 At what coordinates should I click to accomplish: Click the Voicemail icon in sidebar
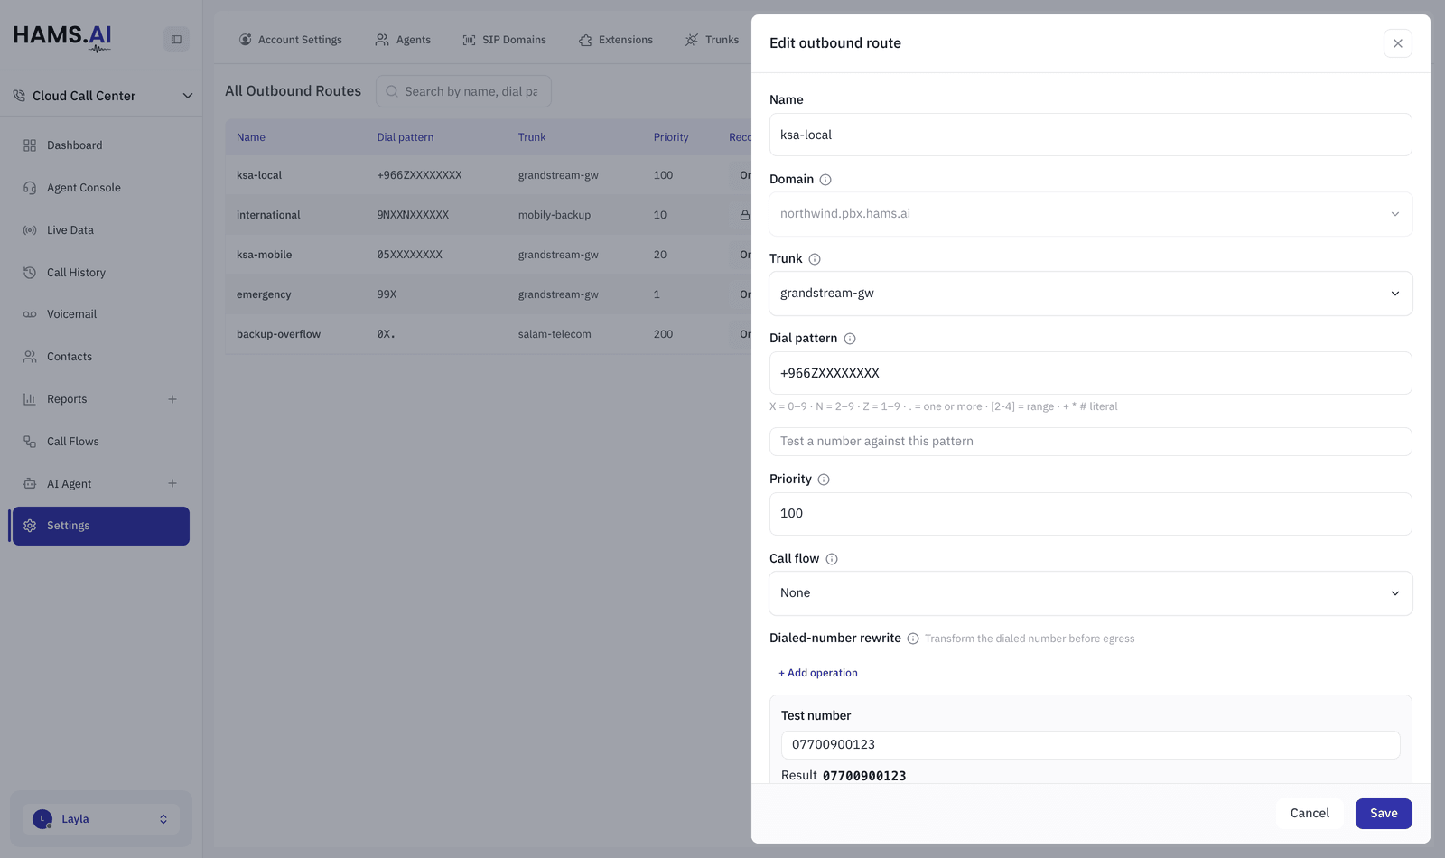coord(30,314)
